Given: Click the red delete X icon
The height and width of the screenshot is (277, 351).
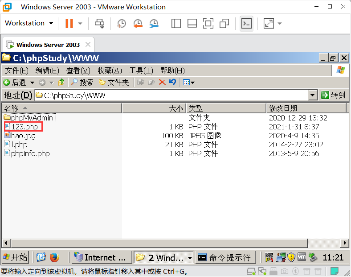Looking at the screenshot, I should pos(162,82).
